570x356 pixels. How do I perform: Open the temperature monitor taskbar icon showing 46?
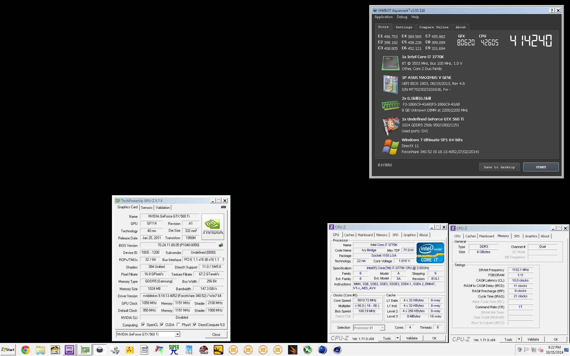55,350
